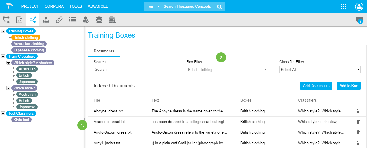Click the starred document toolbar icon

(x=19, y=20)
